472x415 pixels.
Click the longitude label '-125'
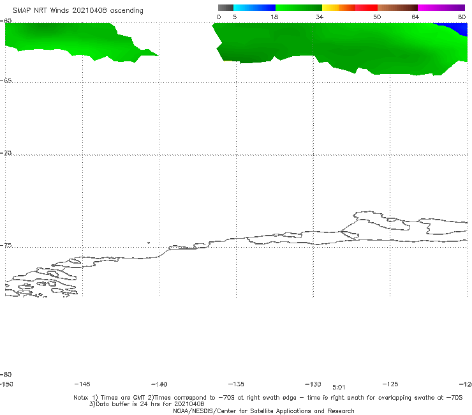(390, 384)
